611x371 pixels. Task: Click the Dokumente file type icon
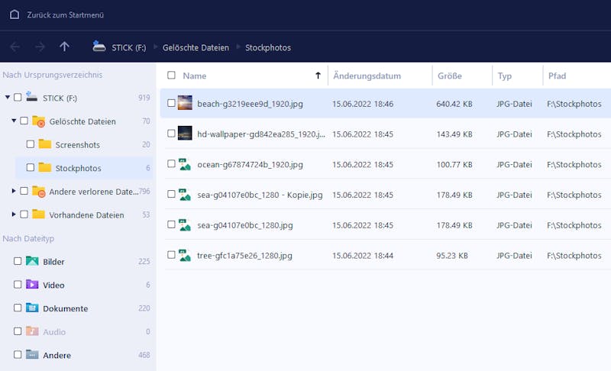pos(32,308)
